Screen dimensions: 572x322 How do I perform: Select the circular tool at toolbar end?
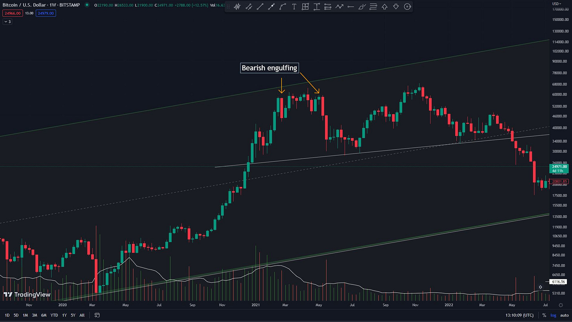(407, 7)
